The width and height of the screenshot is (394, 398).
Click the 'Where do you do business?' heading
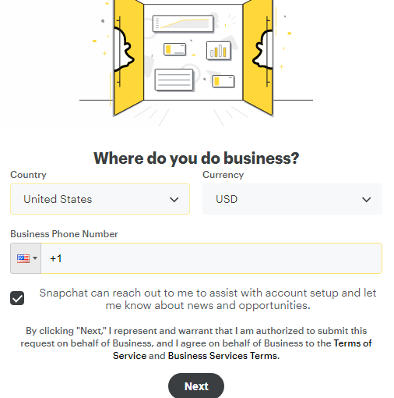(196, 158)
